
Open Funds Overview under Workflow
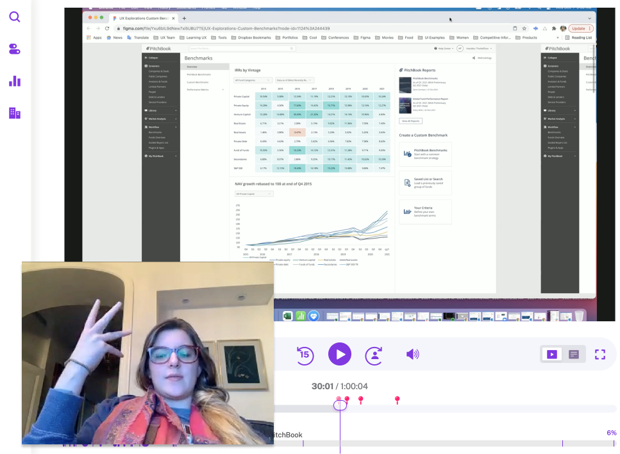point(157,138)
